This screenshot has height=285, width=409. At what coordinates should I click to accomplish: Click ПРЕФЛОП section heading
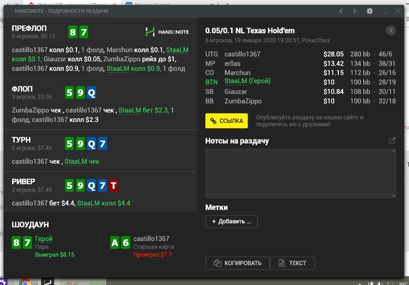29,28
